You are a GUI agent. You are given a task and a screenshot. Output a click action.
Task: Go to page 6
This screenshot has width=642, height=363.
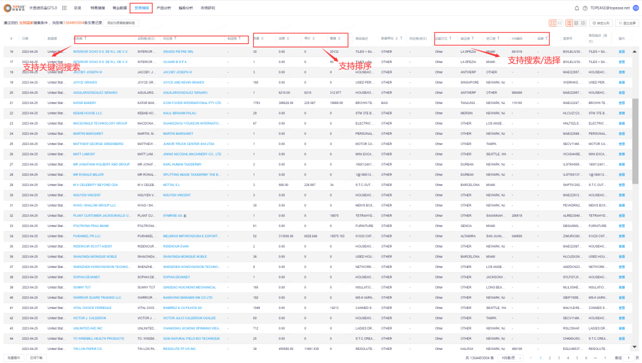click(586, 358)
